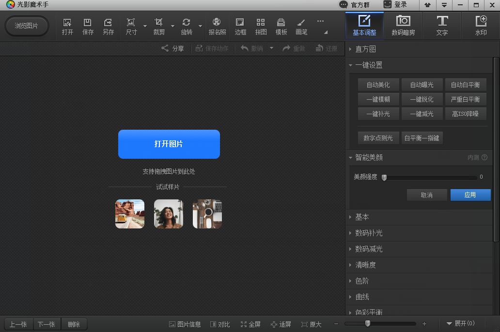Collapse the 一键设置 section
Viewport: 500px width, 332px height.
click(369, 65)
